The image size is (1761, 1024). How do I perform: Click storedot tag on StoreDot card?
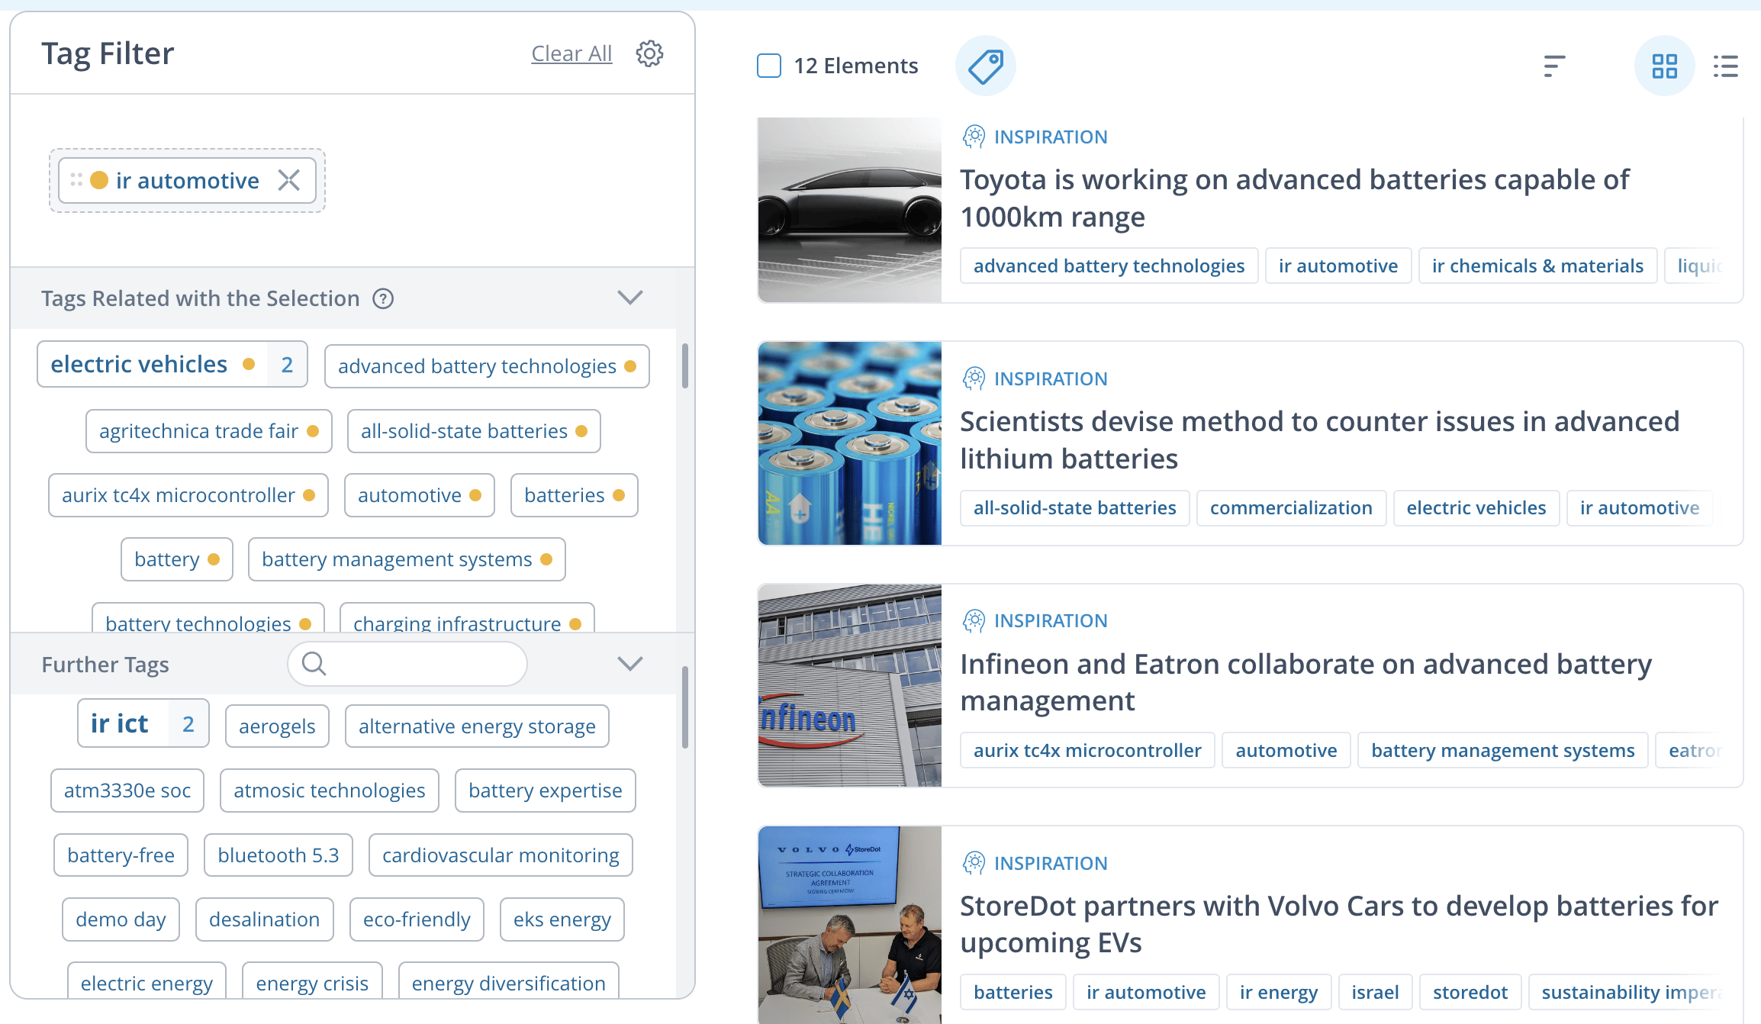[1470, 992]
